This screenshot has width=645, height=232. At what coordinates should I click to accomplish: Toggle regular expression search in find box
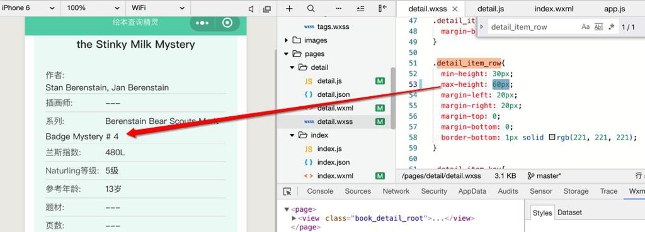[x=611, y=26]
